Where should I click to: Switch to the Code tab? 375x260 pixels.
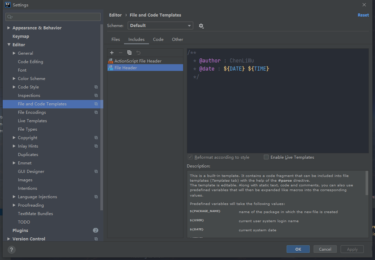click(x=158, y=40)
